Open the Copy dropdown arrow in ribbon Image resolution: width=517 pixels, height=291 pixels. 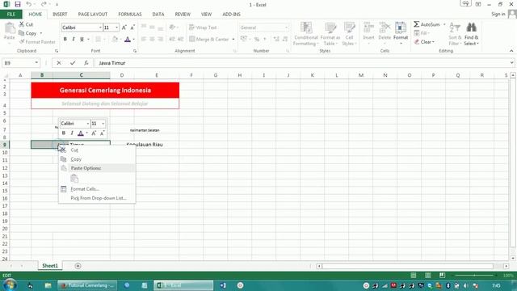tap(41, 33)
